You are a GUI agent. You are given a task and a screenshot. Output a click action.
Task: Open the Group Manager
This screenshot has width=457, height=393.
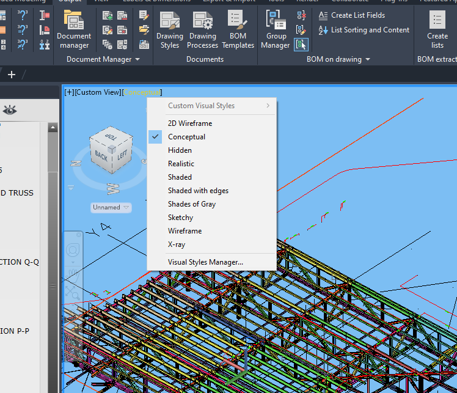coord(276,29)
